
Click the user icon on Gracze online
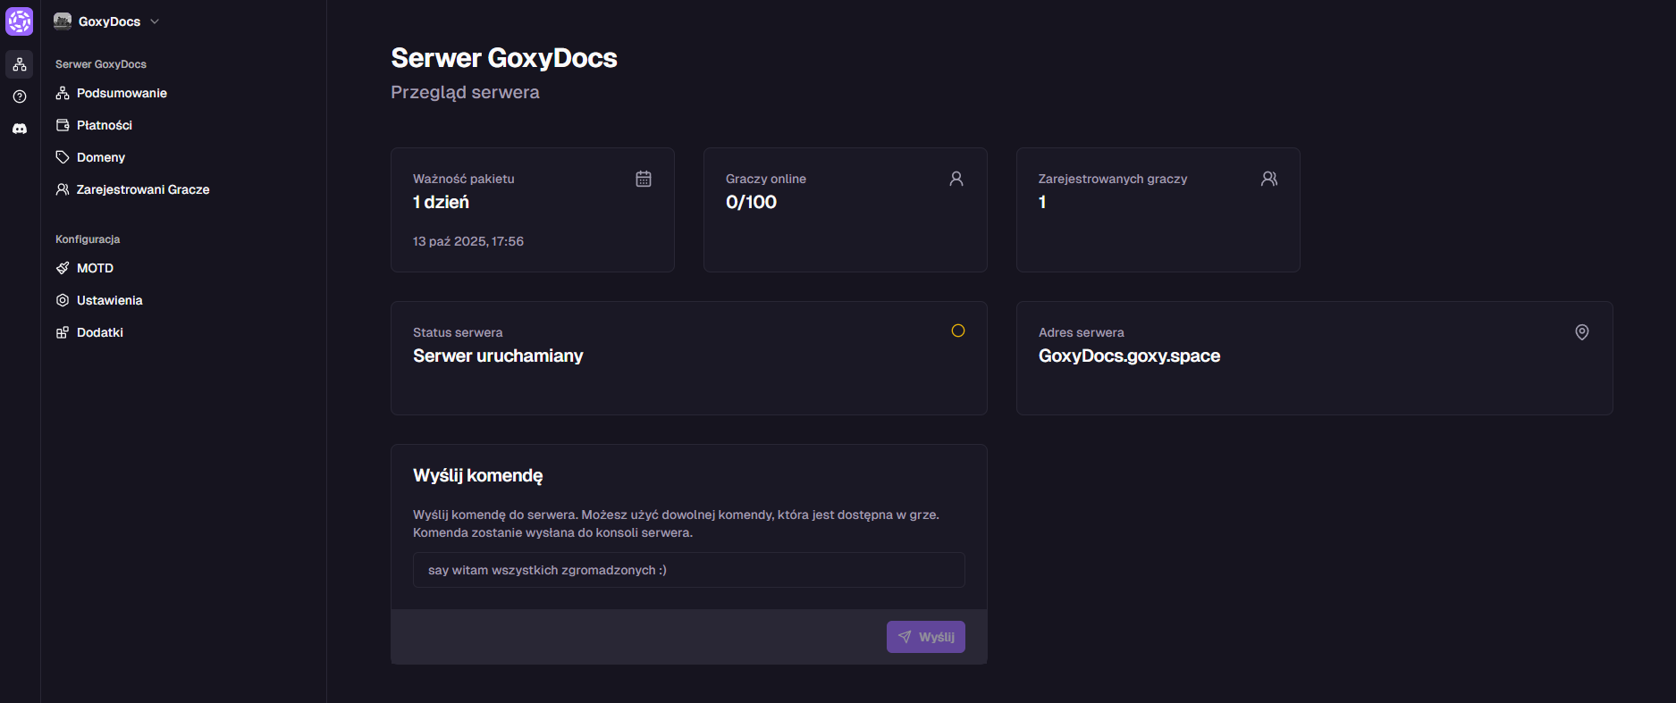click(956, 179)
